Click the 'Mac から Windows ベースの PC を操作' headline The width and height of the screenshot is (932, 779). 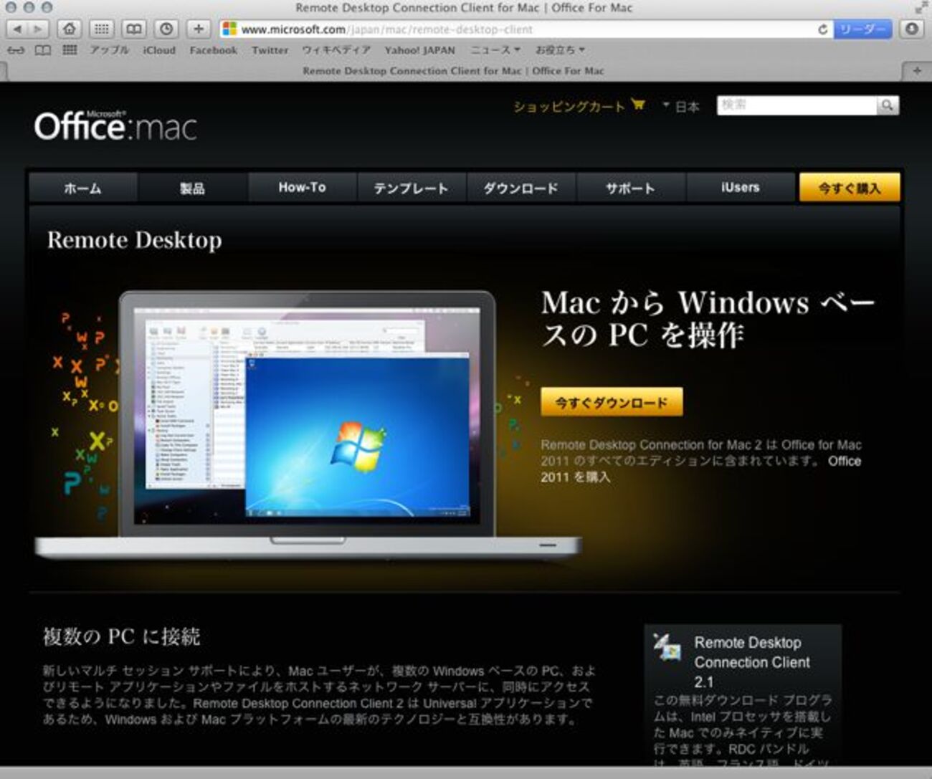708,318
